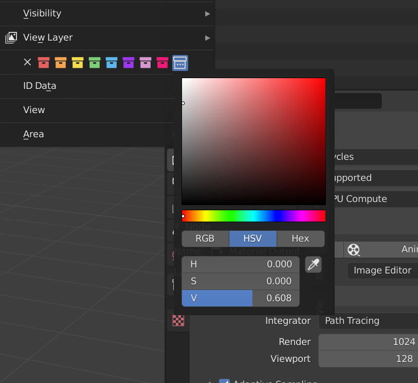Viewport: 418px width, 383px height.
Task: Select the View menu entry
Action: (x=87, y=110)
